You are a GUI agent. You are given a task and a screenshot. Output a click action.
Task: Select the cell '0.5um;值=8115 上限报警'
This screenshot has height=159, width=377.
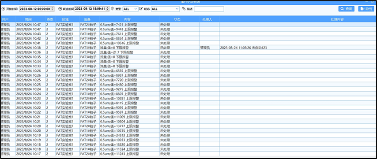pyautogui.click(x=129, y=103)
